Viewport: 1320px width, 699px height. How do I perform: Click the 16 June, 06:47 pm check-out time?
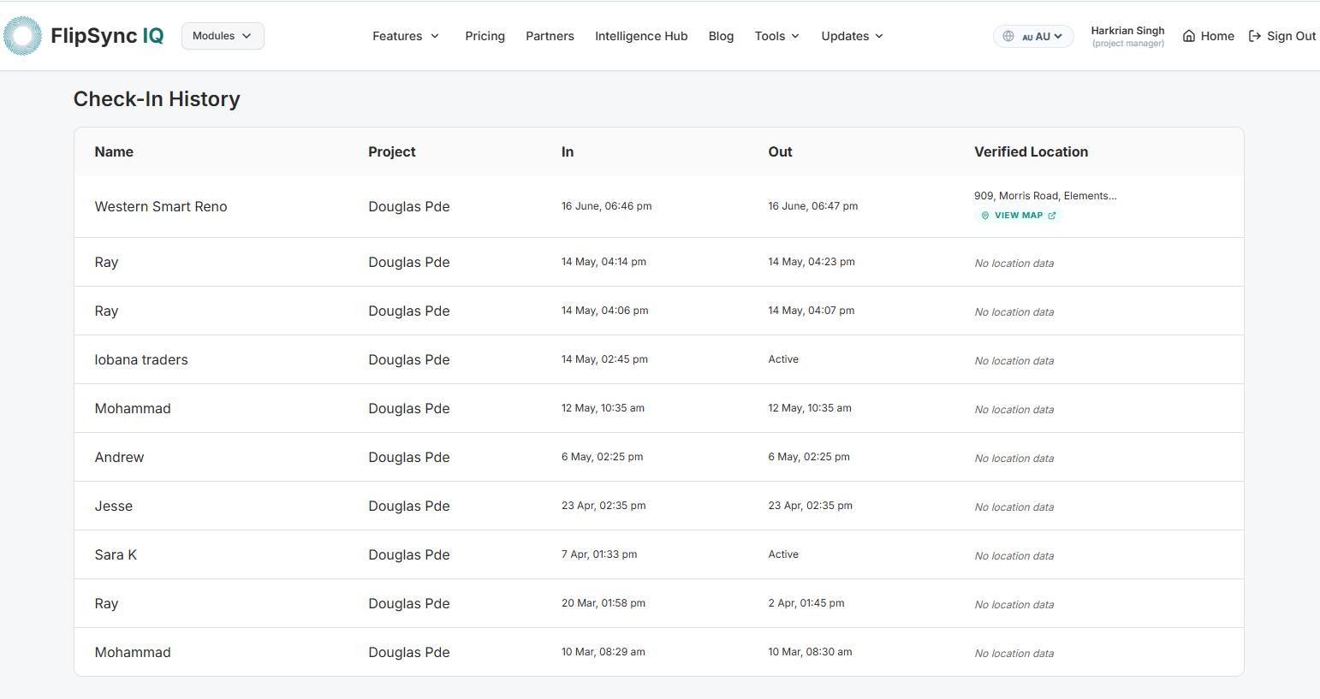(812, 206)
